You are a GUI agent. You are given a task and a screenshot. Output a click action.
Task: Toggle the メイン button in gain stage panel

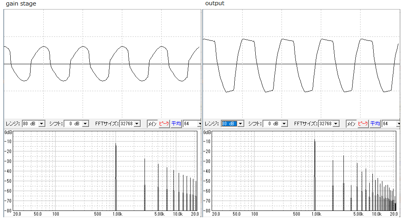click(152, 124)
